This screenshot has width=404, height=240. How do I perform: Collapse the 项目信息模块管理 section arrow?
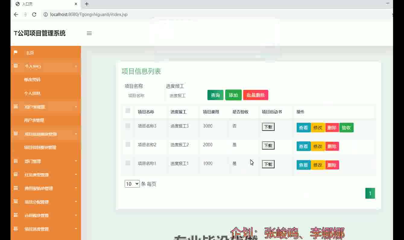(x=76, y=134)
